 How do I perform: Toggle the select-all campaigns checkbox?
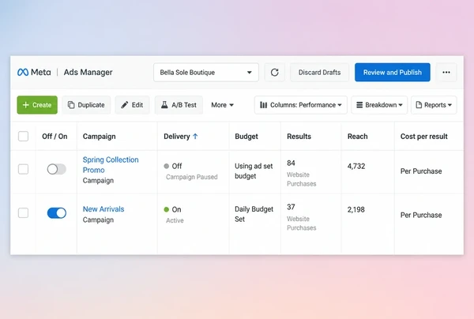click(23, 137)
